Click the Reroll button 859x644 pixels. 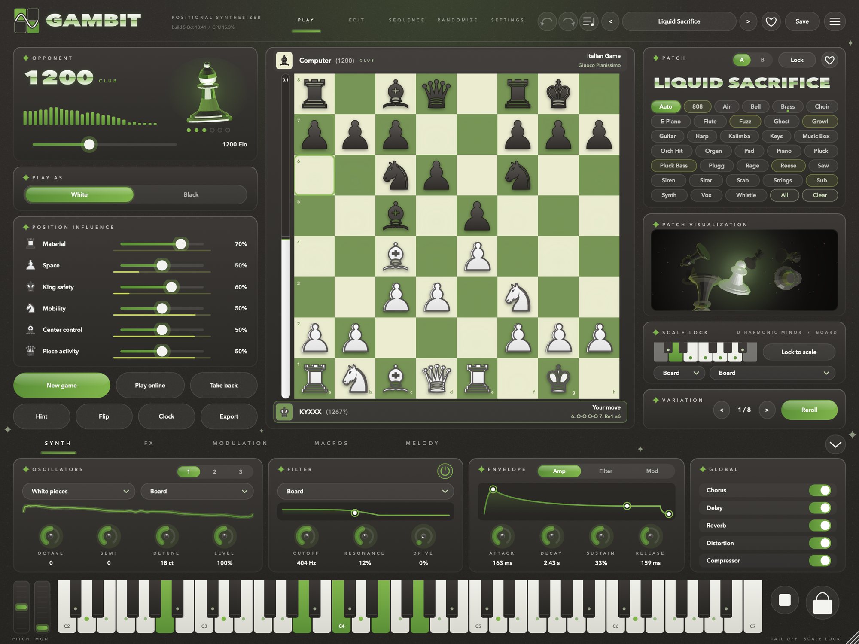tap(809, 410)
